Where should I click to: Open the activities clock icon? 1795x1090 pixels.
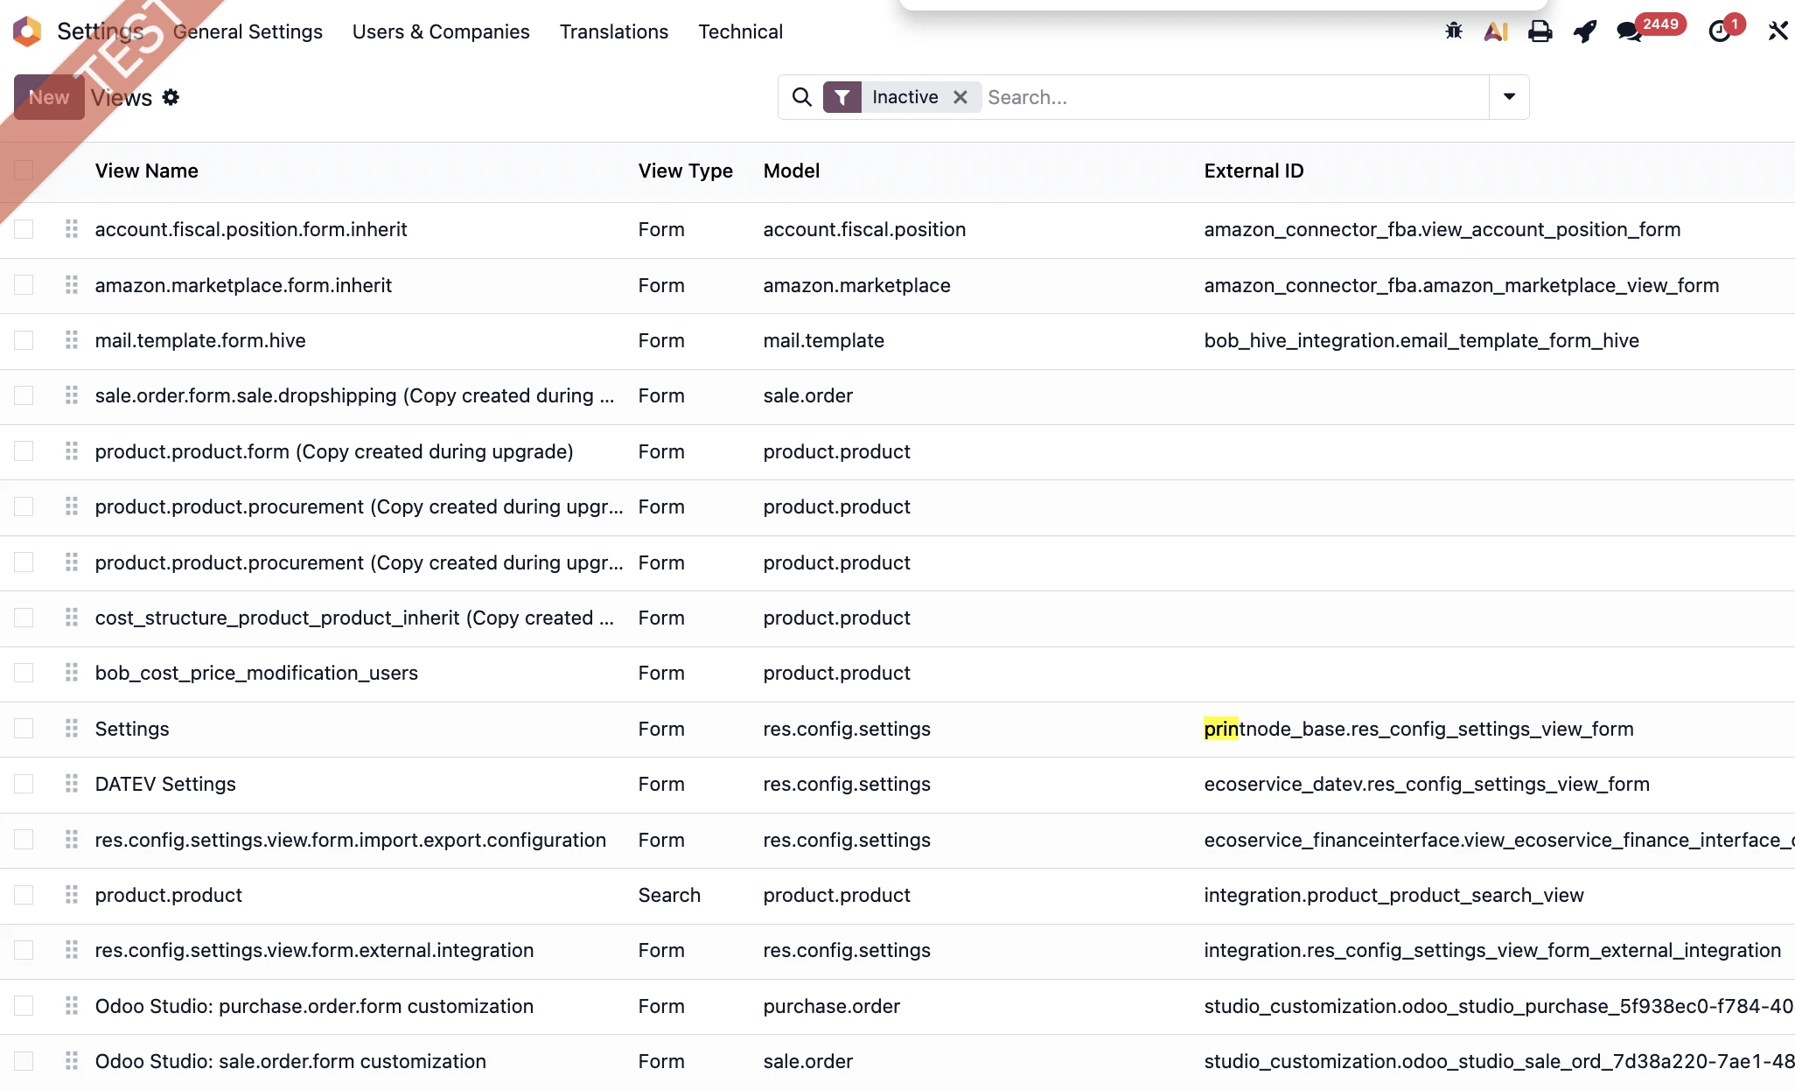[1720, 31]
